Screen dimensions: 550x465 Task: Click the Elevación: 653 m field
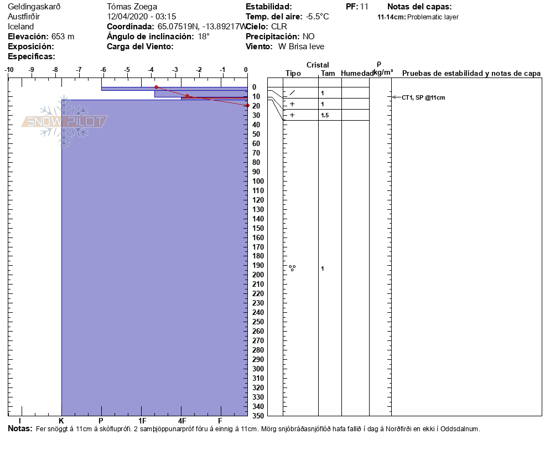tap(41, 37)
